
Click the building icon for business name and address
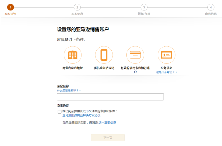coord(73,55)
